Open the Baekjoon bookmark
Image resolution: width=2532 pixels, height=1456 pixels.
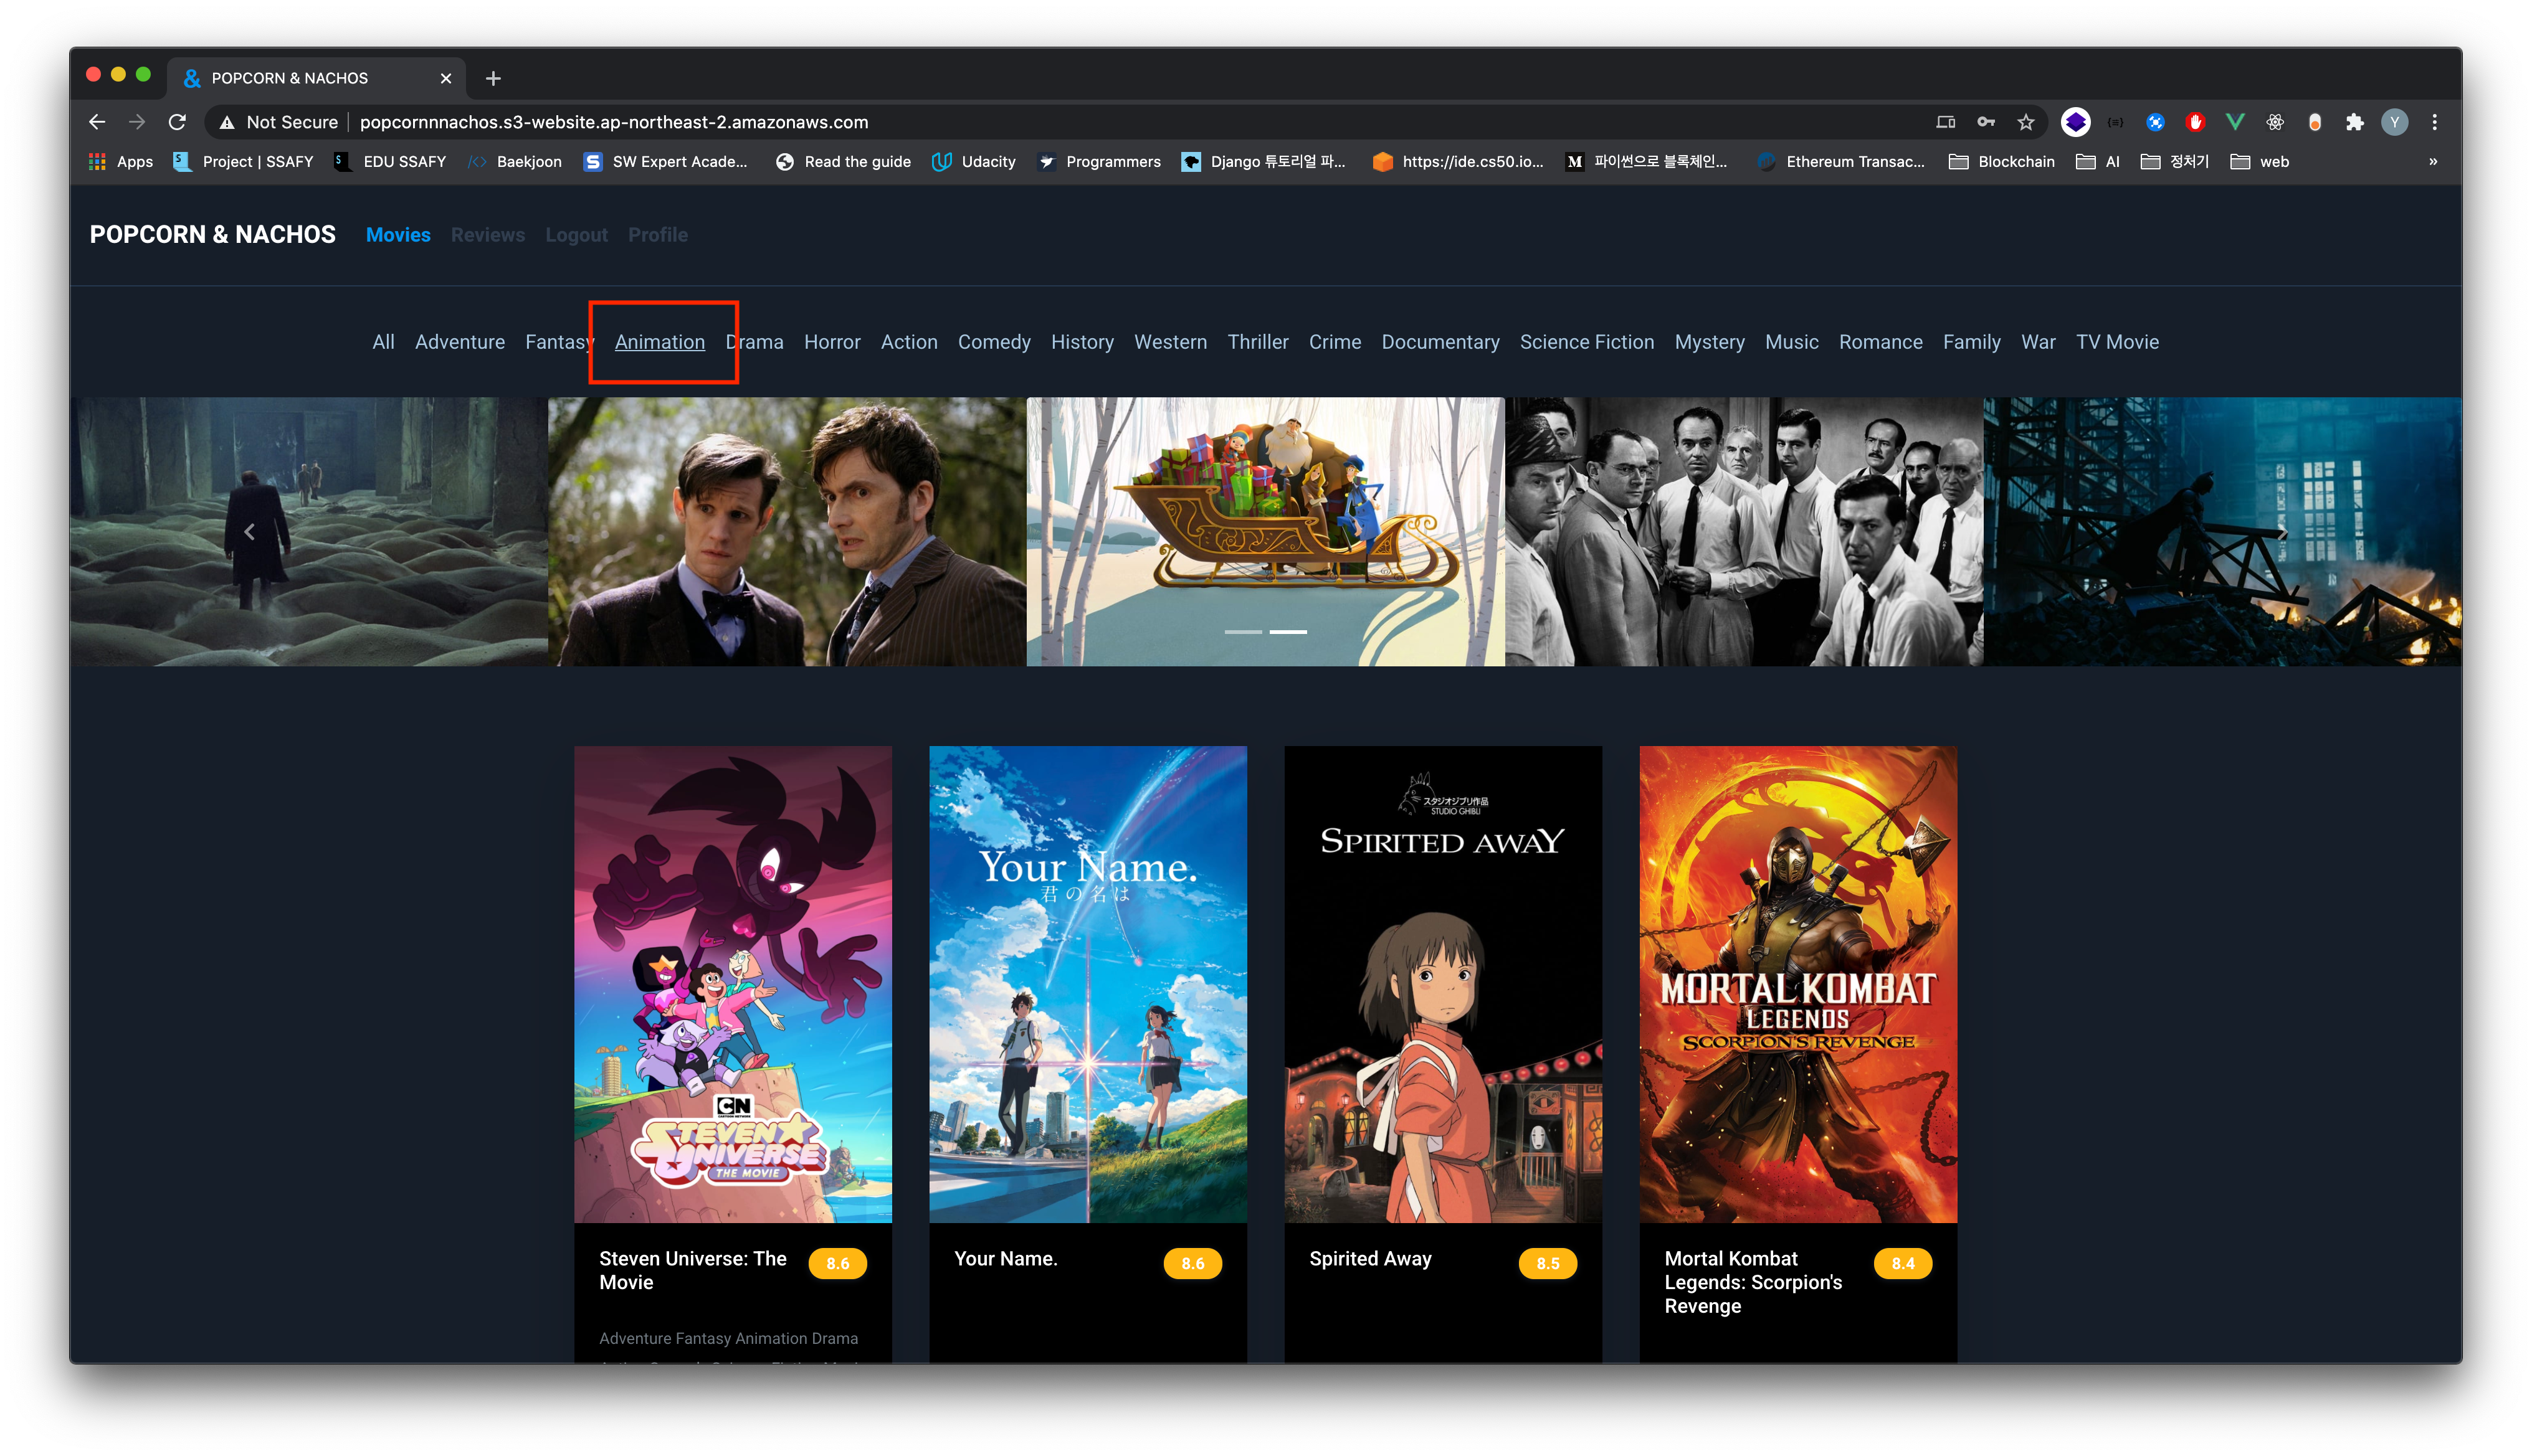click(515, 162)
